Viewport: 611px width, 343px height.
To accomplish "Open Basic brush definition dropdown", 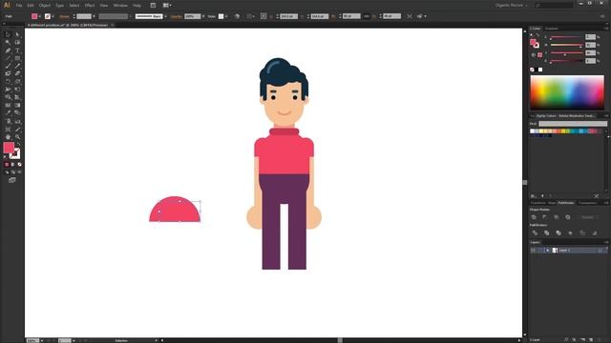I will click(165, 16).
